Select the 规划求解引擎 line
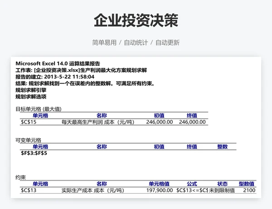Screen dimensions: 272x209 (x=31, y=90)
